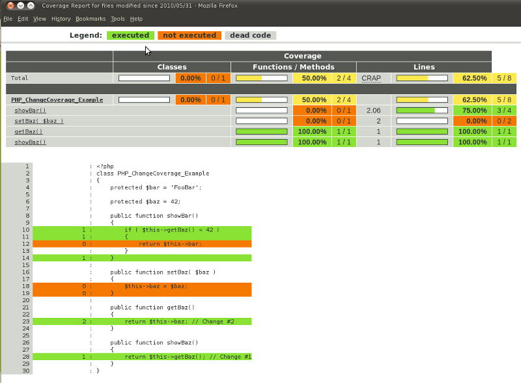Open the Tools menu
This screenshot has width=521, height=390.
pos(117,19)
